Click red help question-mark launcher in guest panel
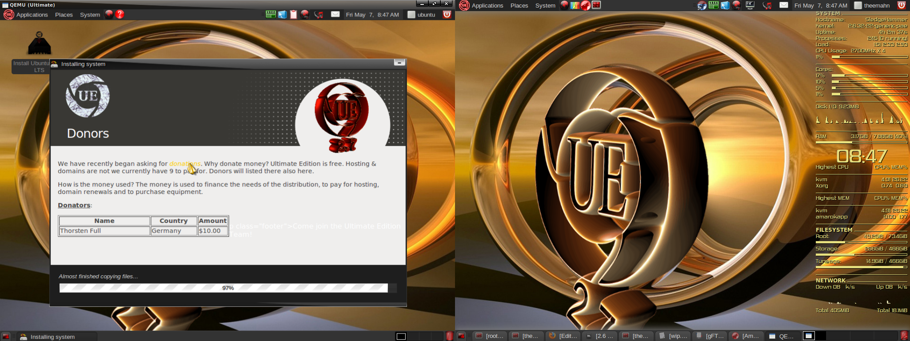The image size is (910, 341). tap(120, 14)
